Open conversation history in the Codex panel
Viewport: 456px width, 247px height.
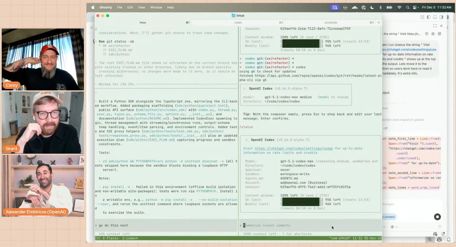427,34
